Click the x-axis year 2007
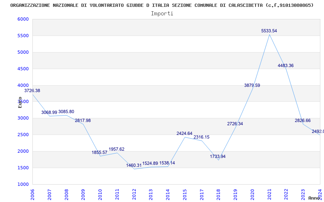Screen dimensions: 324x202 (x=49, y=194)
